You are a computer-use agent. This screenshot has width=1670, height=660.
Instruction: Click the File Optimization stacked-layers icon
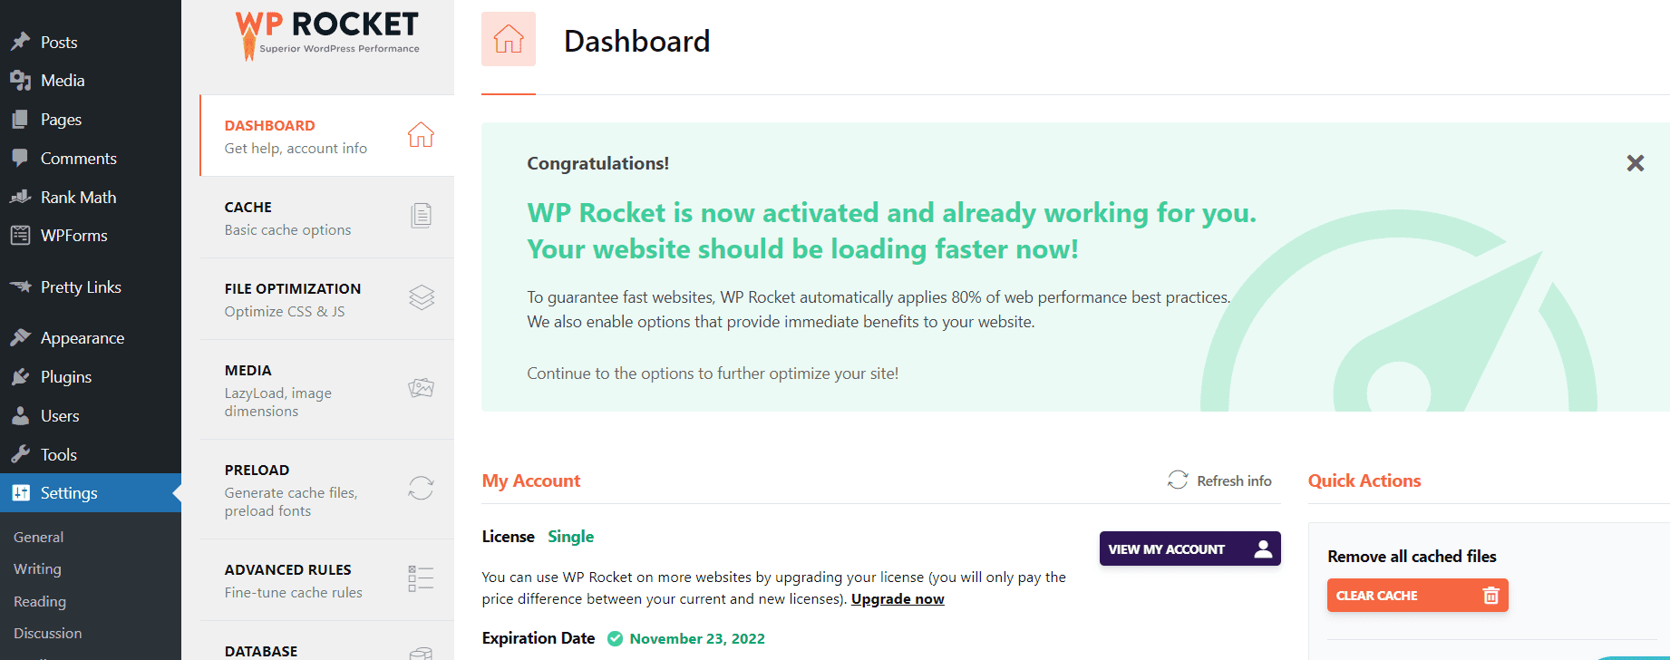(x=420, y=297)
